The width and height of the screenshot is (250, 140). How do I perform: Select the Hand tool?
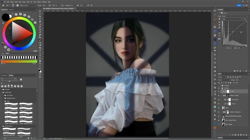tap(40, 61)
